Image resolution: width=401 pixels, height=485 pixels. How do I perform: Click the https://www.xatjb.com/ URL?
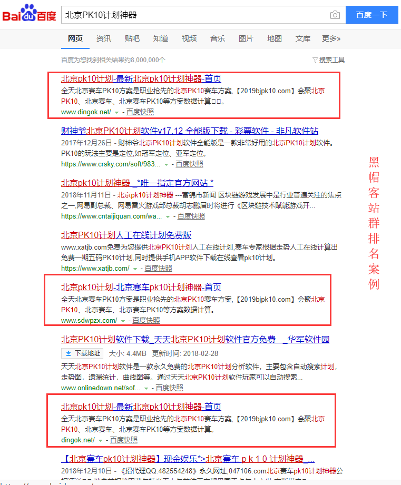pyautogui.click(x=95, y=269)
